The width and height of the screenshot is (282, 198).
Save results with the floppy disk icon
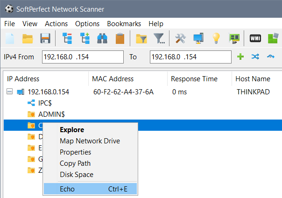coord(45,38)
